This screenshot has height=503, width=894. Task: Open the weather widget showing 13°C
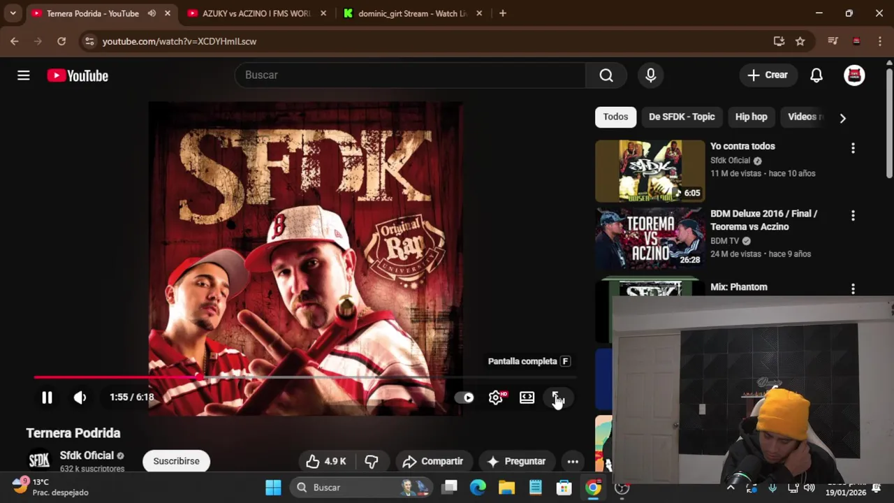[x=51, y=487]
